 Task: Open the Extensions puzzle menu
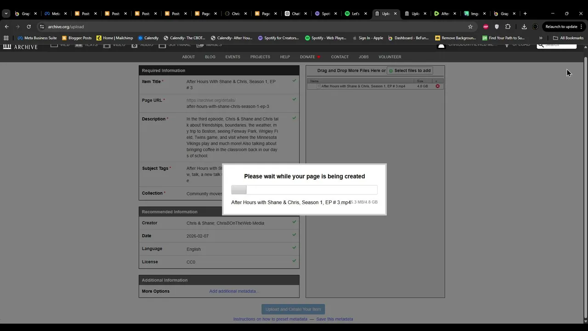pos(508,27)
